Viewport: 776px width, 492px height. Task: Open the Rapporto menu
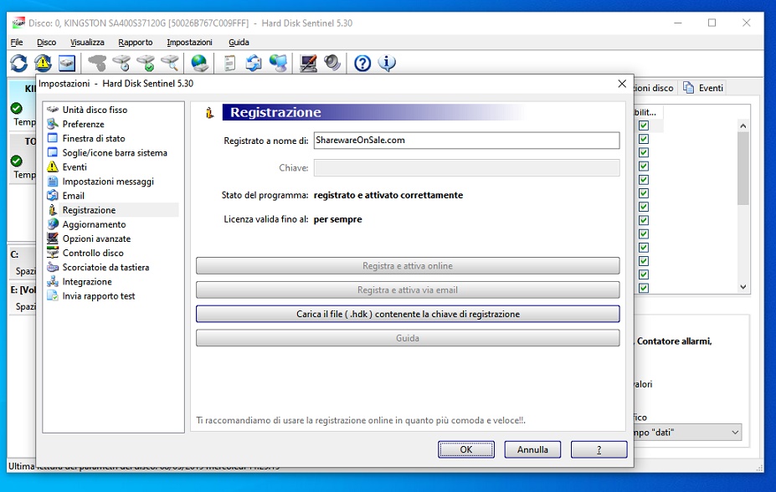pyautogui.click(x=135, y=43)
